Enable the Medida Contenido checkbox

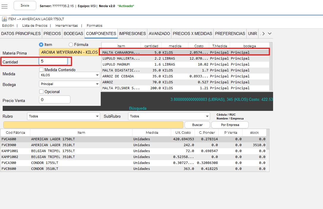click(42, 70)
